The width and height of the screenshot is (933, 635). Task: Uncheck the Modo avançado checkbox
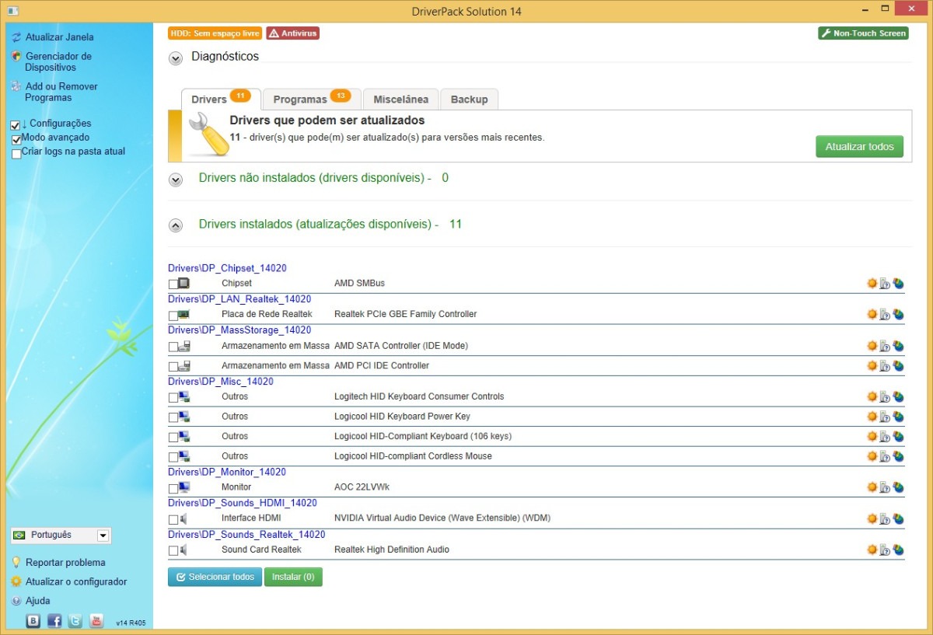click(16, 139)
